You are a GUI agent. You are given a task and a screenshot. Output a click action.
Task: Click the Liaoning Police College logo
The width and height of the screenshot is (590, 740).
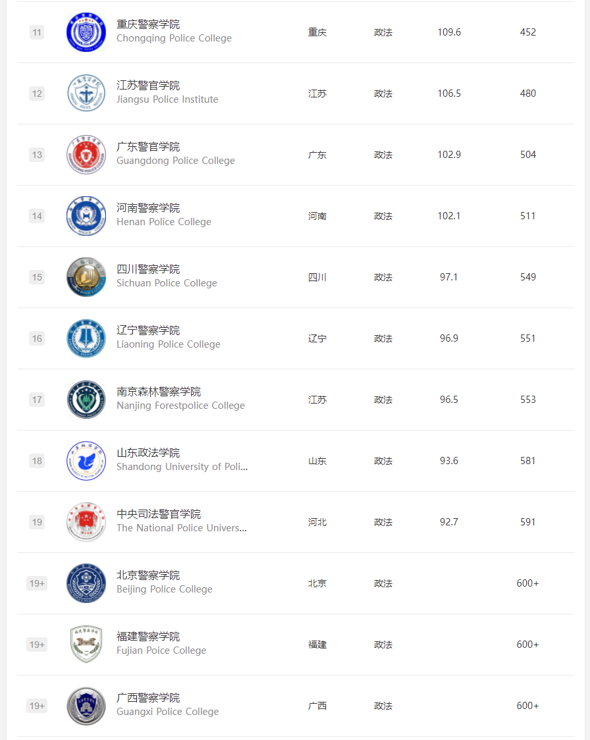click(86, 338)
